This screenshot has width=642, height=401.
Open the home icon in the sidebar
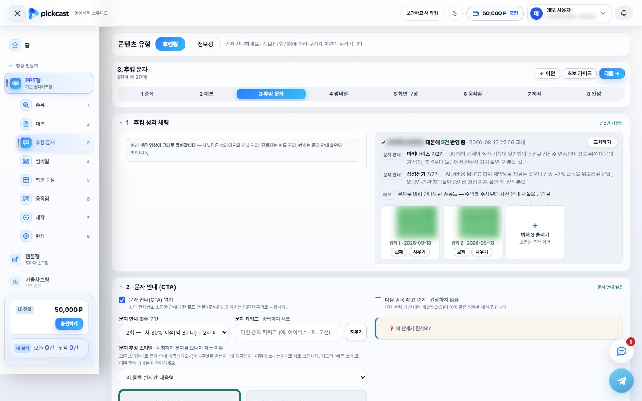[x=16, y=45]
